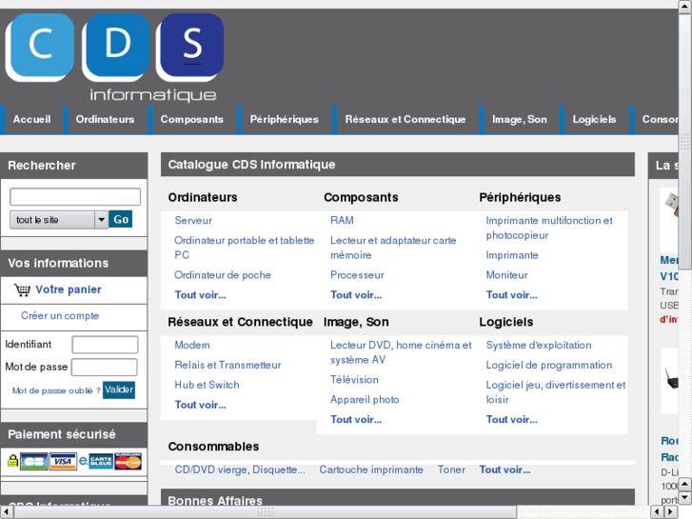
Task: Click the padlock secure payment icon
Action: pyautogui.click(x=12, y=460)
